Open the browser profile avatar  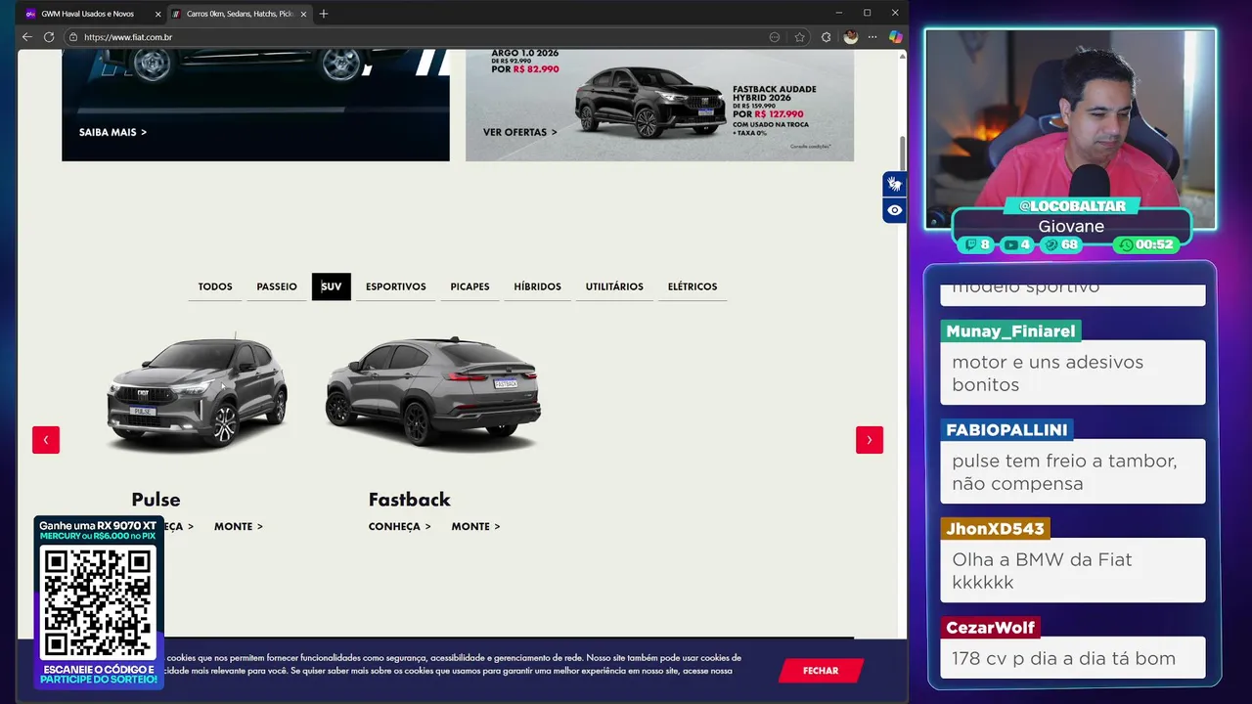pos(851,37)
